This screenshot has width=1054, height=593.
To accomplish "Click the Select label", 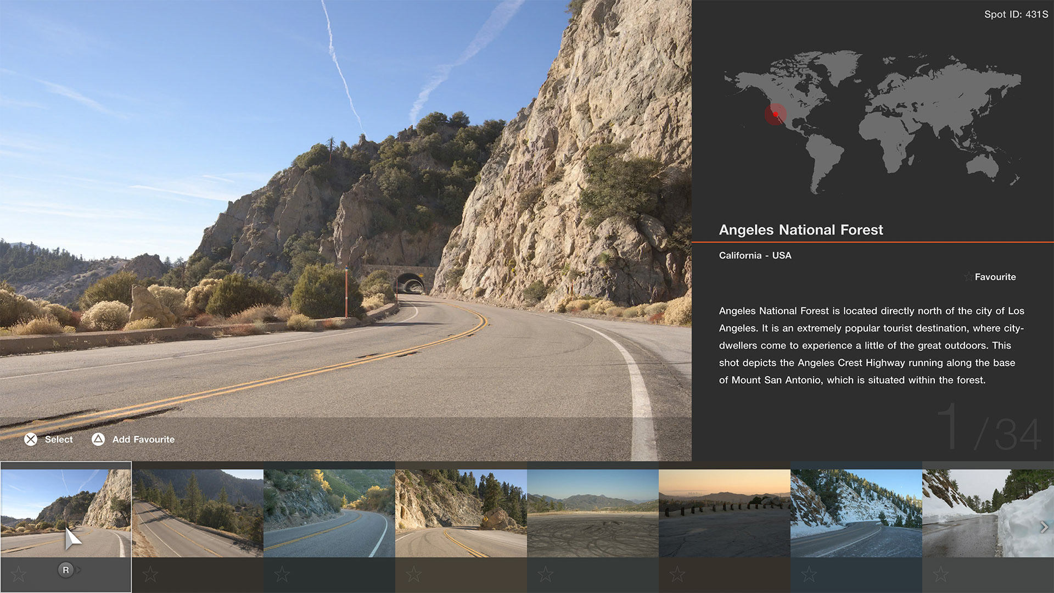I will [x=59, y=439].
